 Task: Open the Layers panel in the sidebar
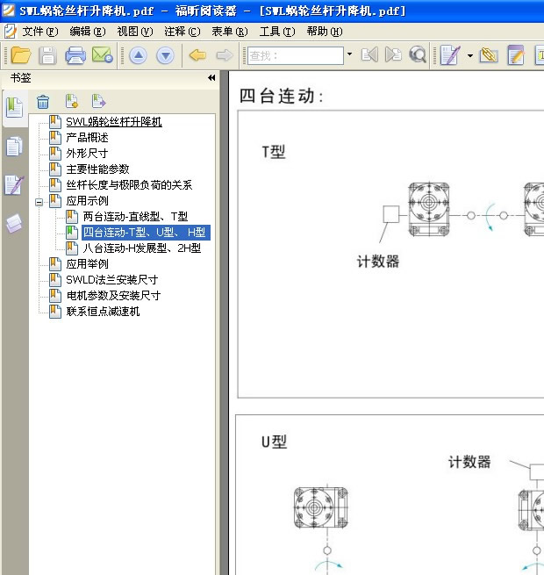point(14,223)
